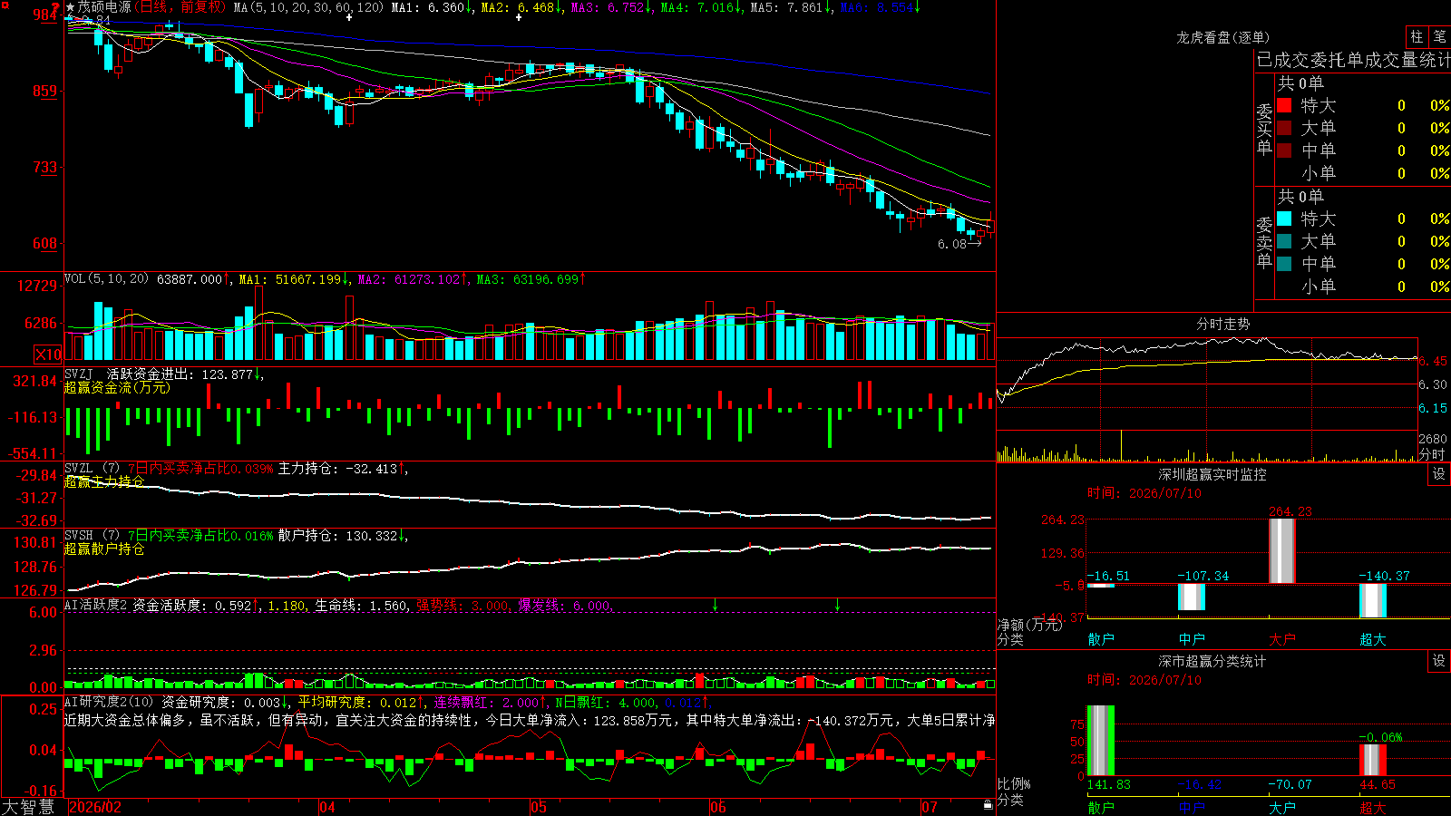Click the second green down arrow on the AI活跃度2 chart
1451x816 pixels.
[x=837, y=605]
